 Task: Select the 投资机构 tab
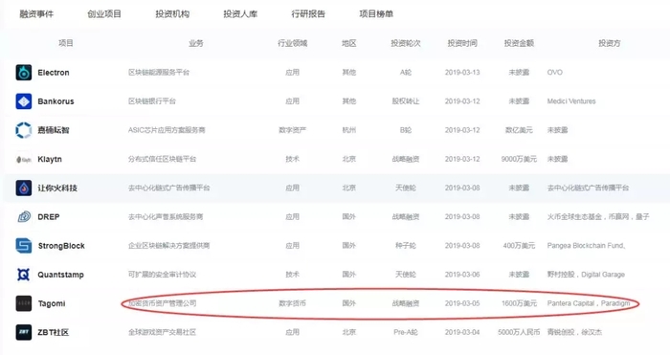click(172, 14)
